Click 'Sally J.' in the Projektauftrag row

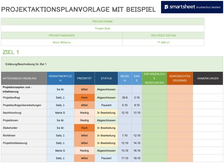click(60, 98)
